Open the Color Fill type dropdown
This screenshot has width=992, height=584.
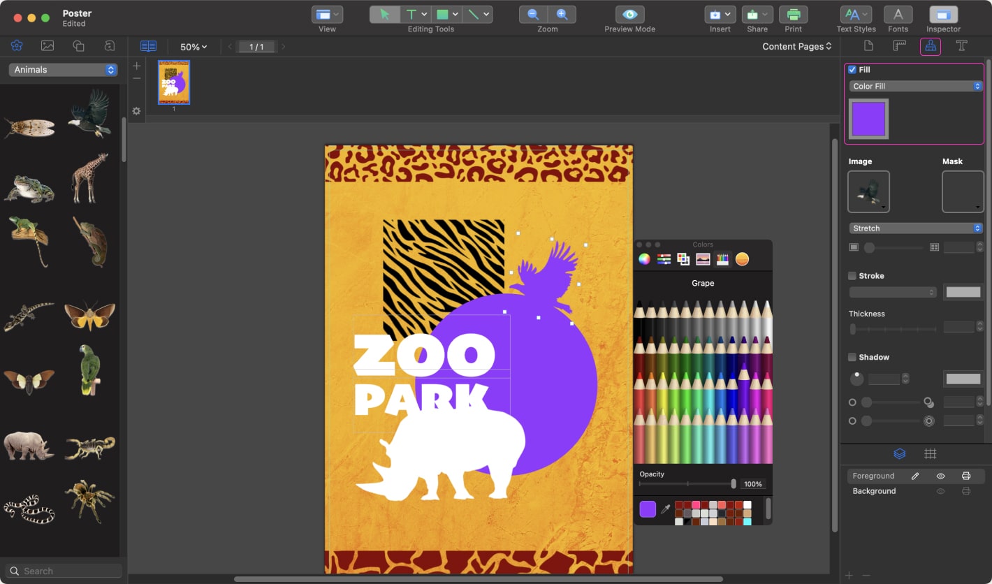point(914,85)
